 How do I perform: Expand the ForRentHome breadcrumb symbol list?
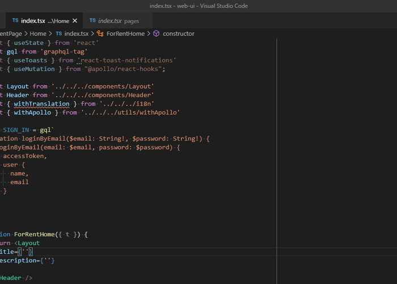(x=125, y=34)
